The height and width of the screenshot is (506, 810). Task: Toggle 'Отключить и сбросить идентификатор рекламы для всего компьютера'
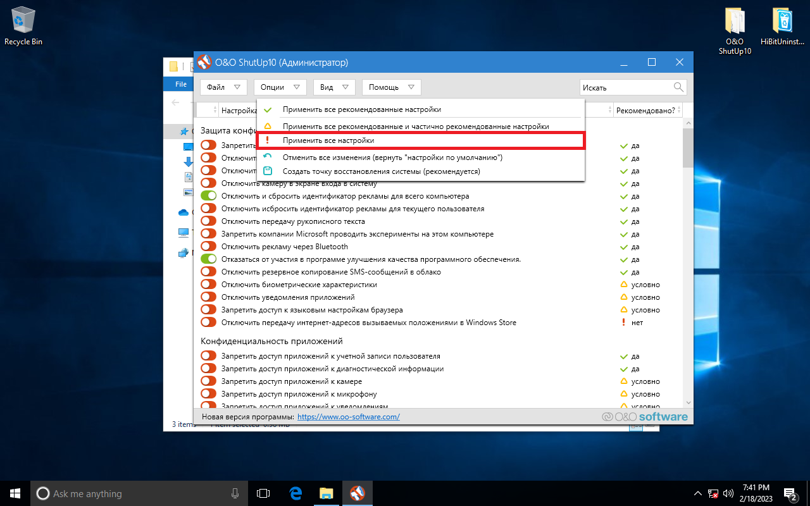pos(209,196)
